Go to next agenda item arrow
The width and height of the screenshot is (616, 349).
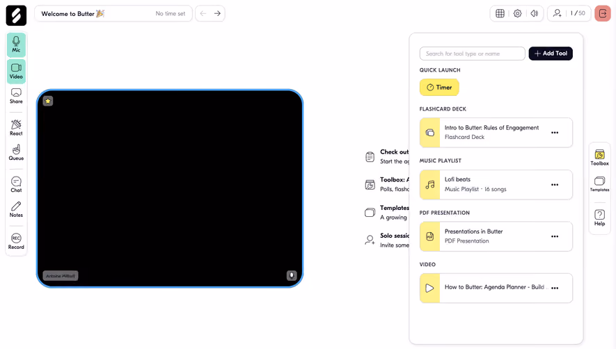(217, 13)
